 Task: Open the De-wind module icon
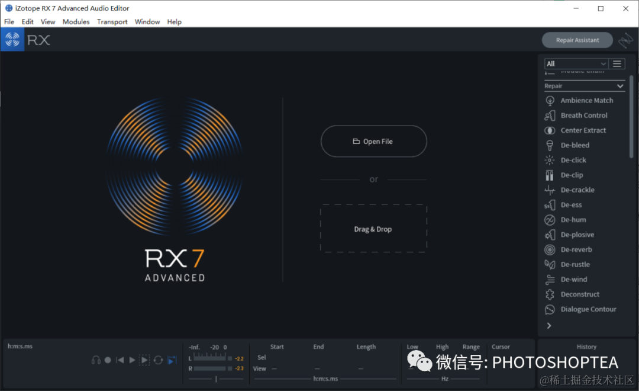[x=550, y=279]
